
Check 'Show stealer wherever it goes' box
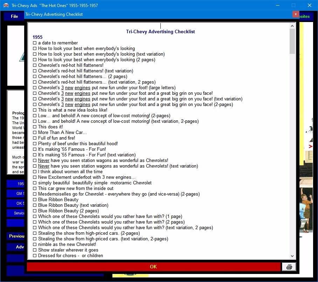[x=35, y=250]
